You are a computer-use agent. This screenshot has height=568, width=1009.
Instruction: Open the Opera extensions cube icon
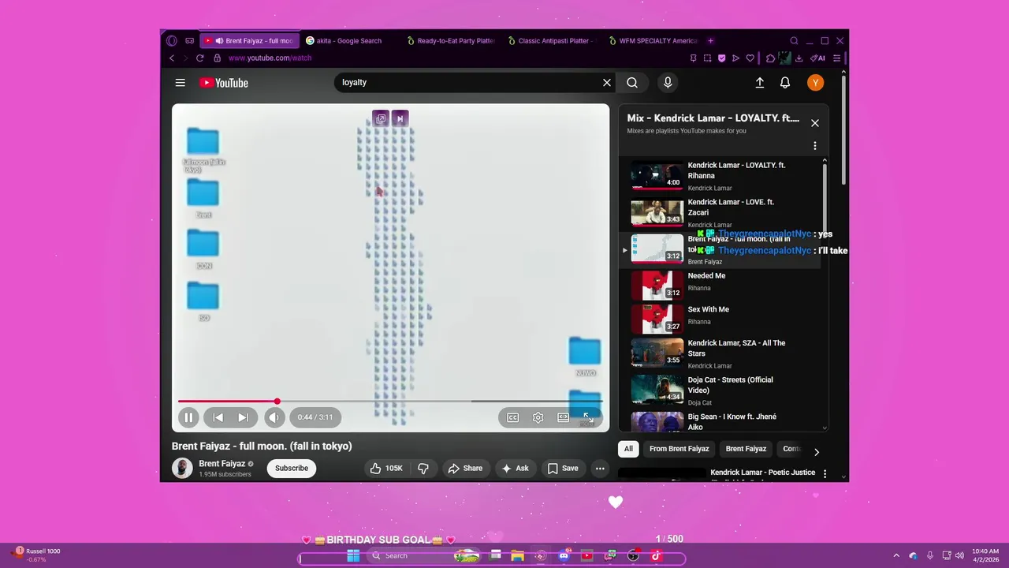tap(771, 58)
